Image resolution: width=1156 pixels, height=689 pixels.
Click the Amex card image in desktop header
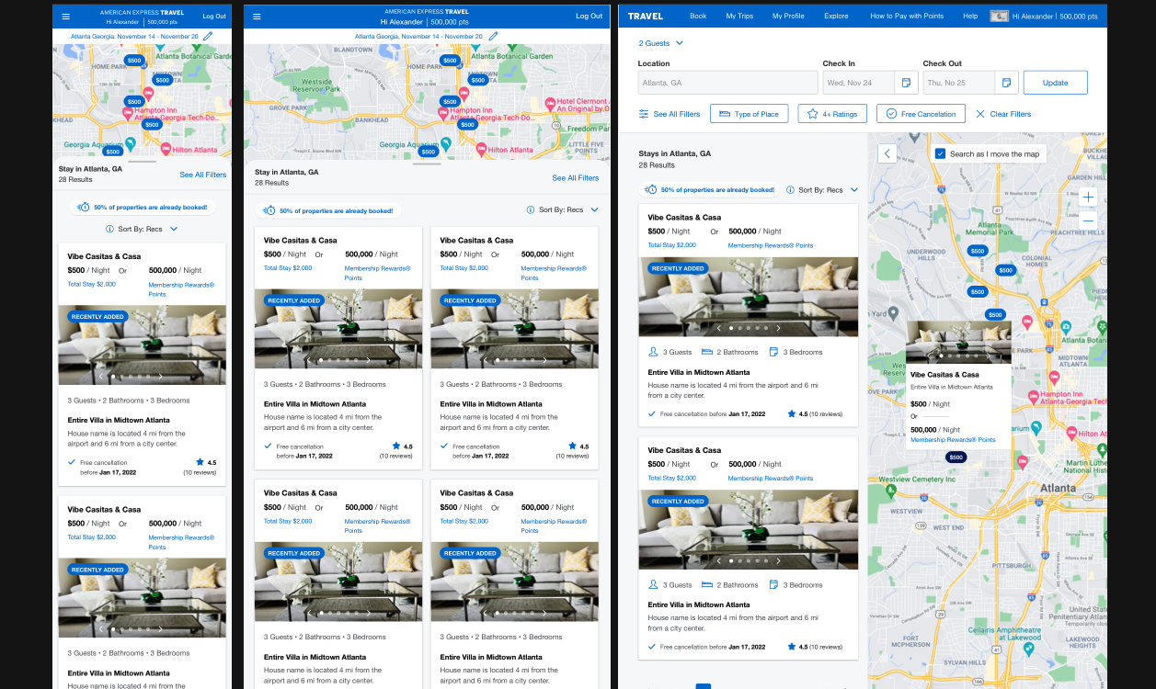999,17
